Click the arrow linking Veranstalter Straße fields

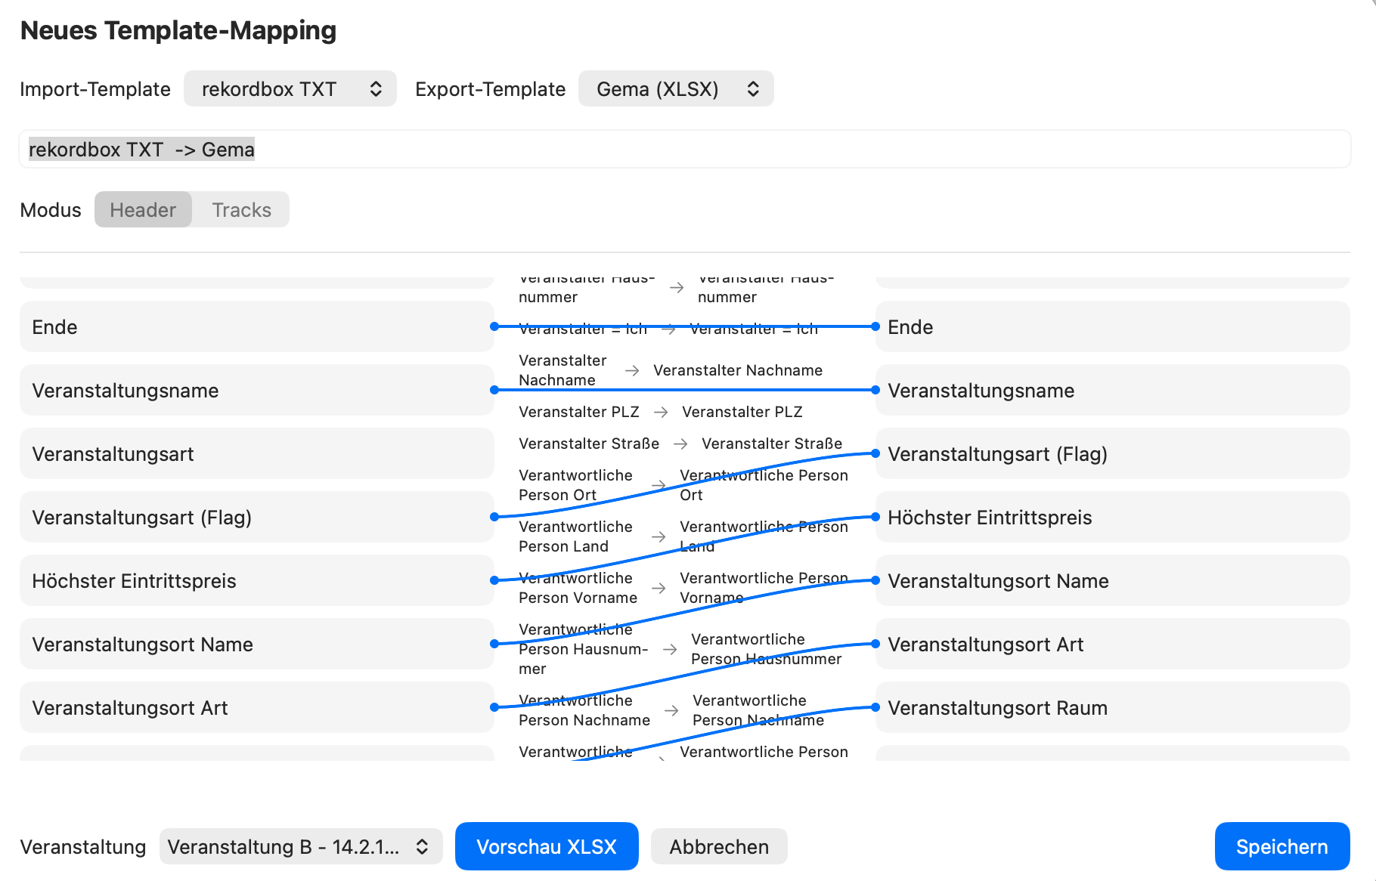[x=683, y=444]
